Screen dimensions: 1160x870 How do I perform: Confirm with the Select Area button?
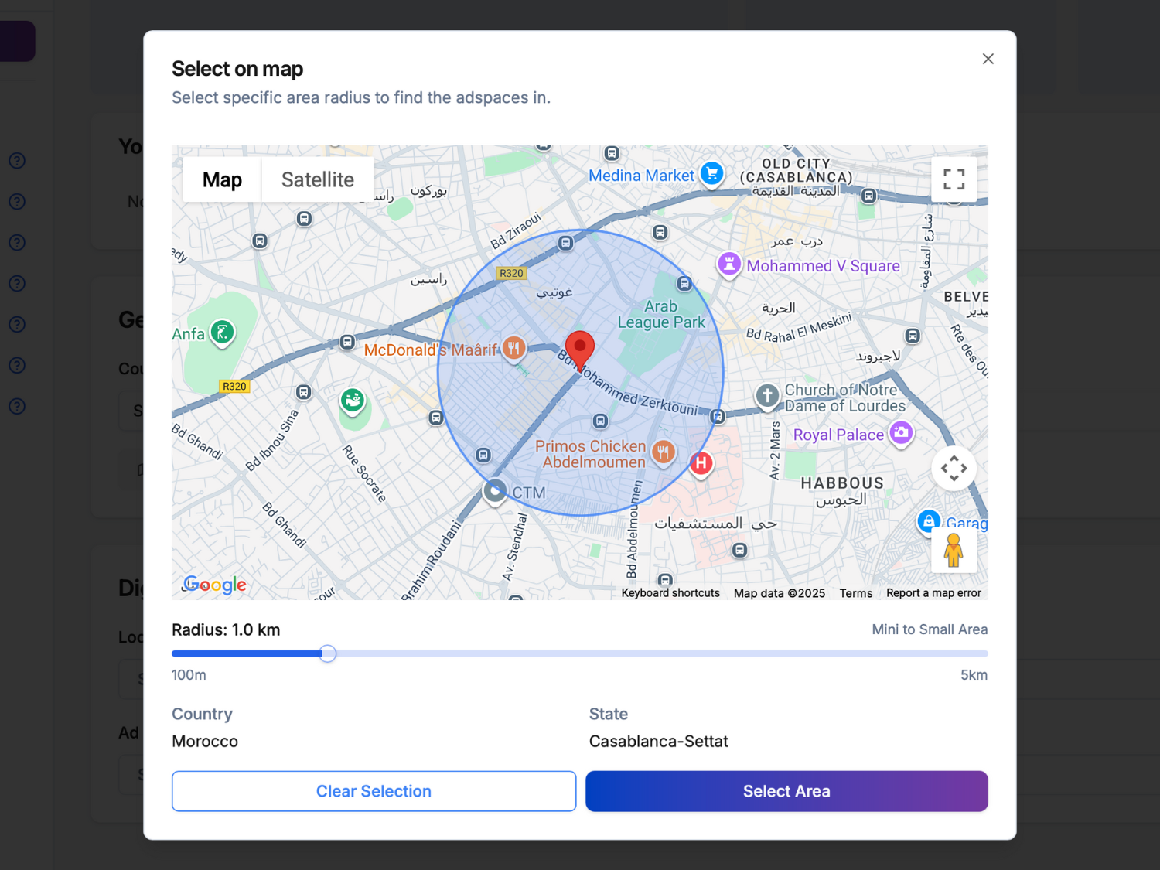(786, 791)
